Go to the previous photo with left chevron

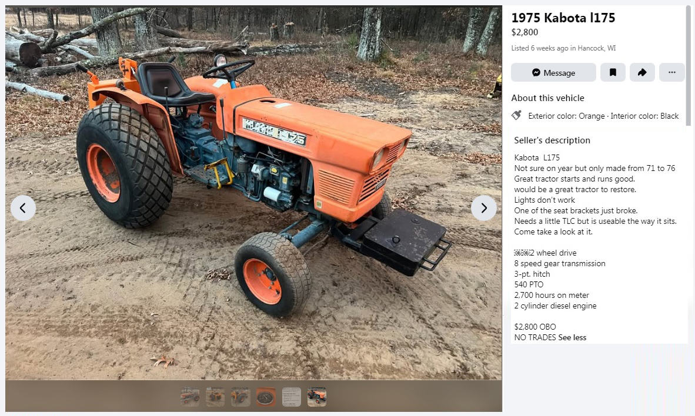23,208
